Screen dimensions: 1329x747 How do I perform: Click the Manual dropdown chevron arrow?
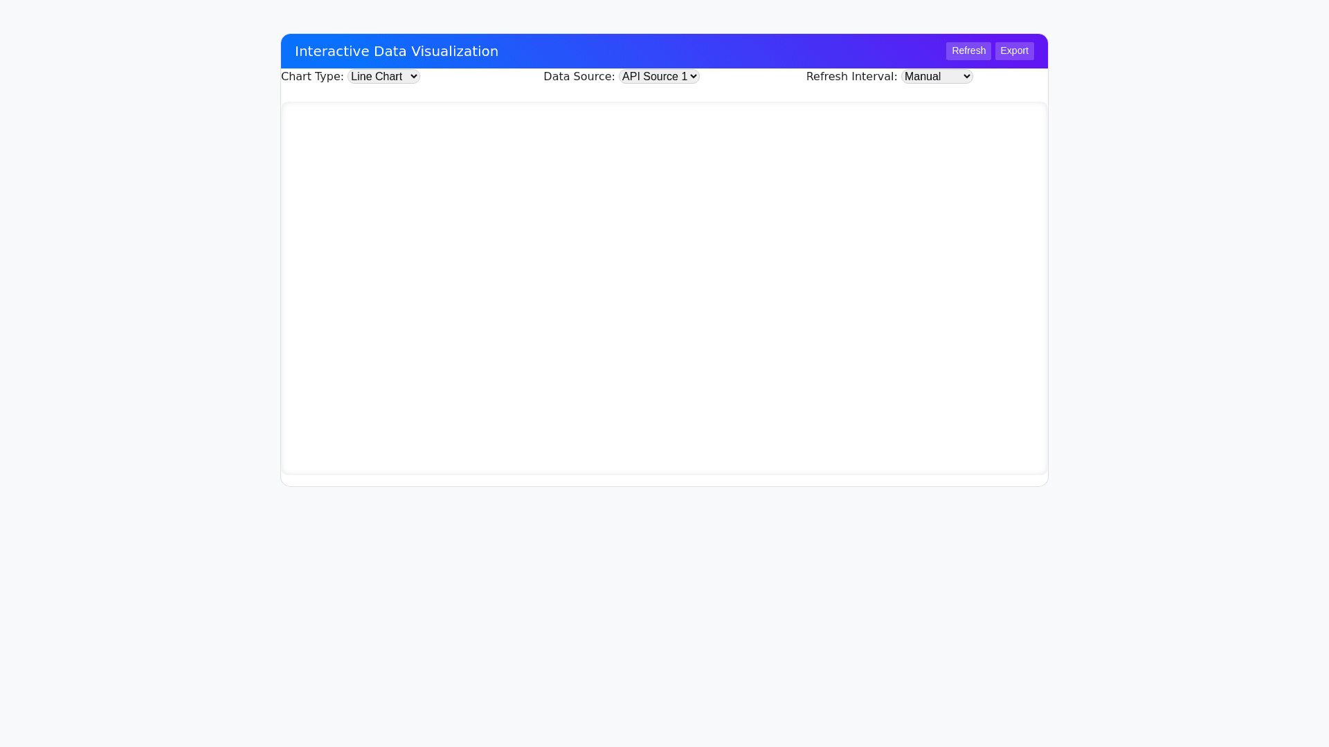[966, 77]
